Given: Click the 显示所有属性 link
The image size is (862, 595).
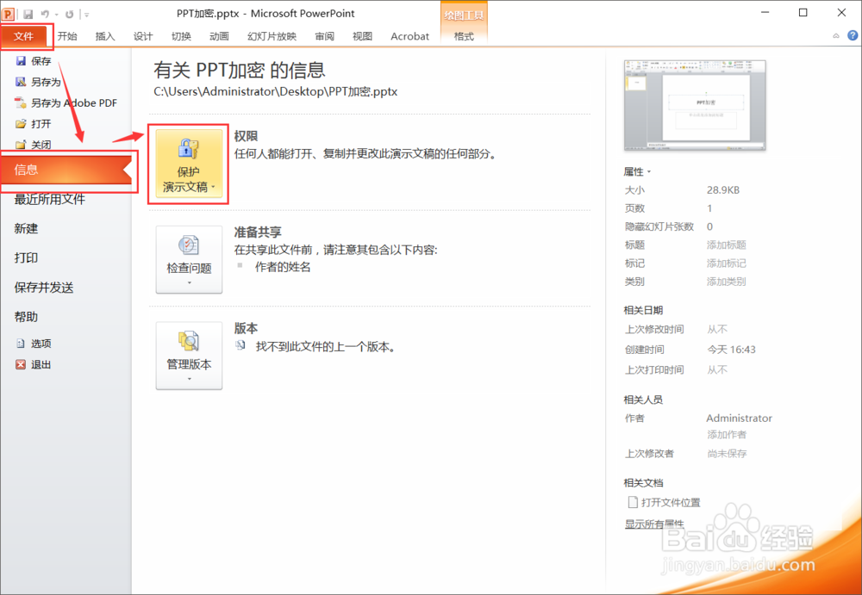Looking at the screenshot, I should pos(654,524).
